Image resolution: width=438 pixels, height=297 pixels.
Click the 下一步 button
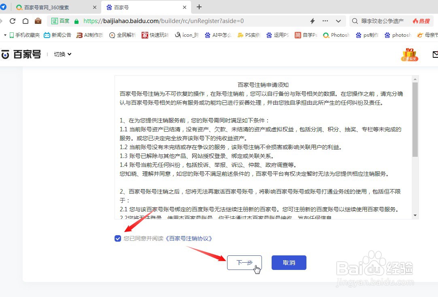tap(244, 263)
